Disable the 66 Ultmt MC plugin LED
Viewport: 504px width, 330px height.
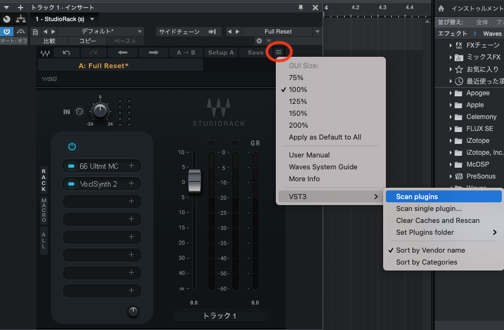[x=71, y=166]
